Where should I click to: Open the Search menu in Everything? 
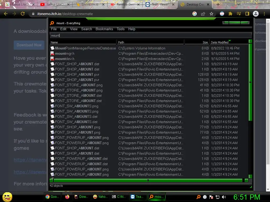[x=86, y=29]
